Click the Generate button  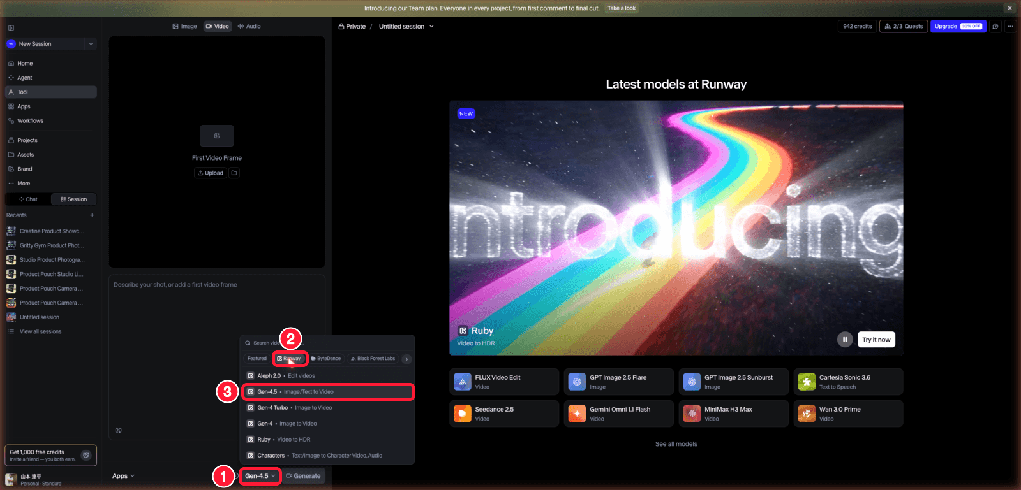(x=304, y=476)
